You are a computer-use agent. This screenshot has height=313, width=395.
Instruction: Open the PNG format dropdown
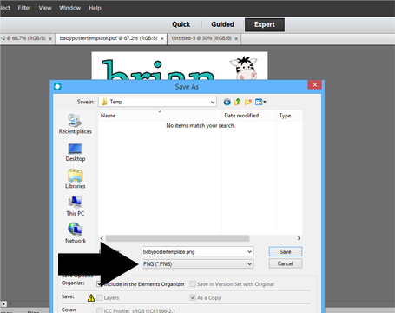pos(198,264)
